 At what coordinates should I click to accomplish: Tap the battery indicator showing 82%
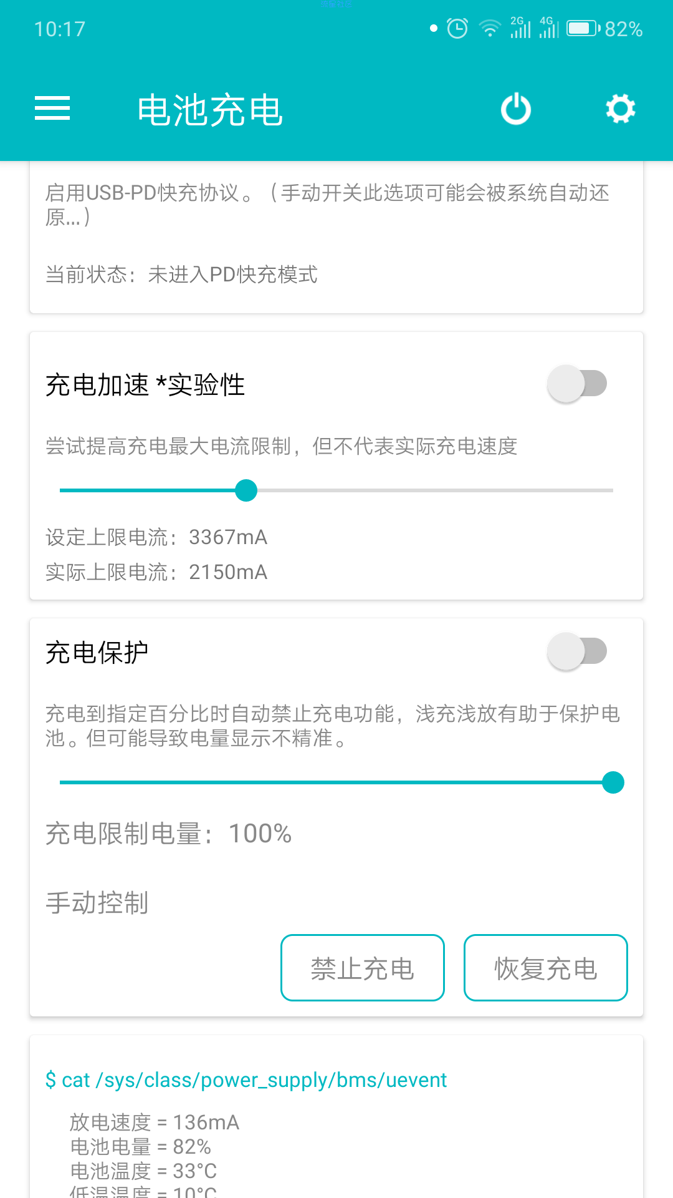tap(604, 29)
